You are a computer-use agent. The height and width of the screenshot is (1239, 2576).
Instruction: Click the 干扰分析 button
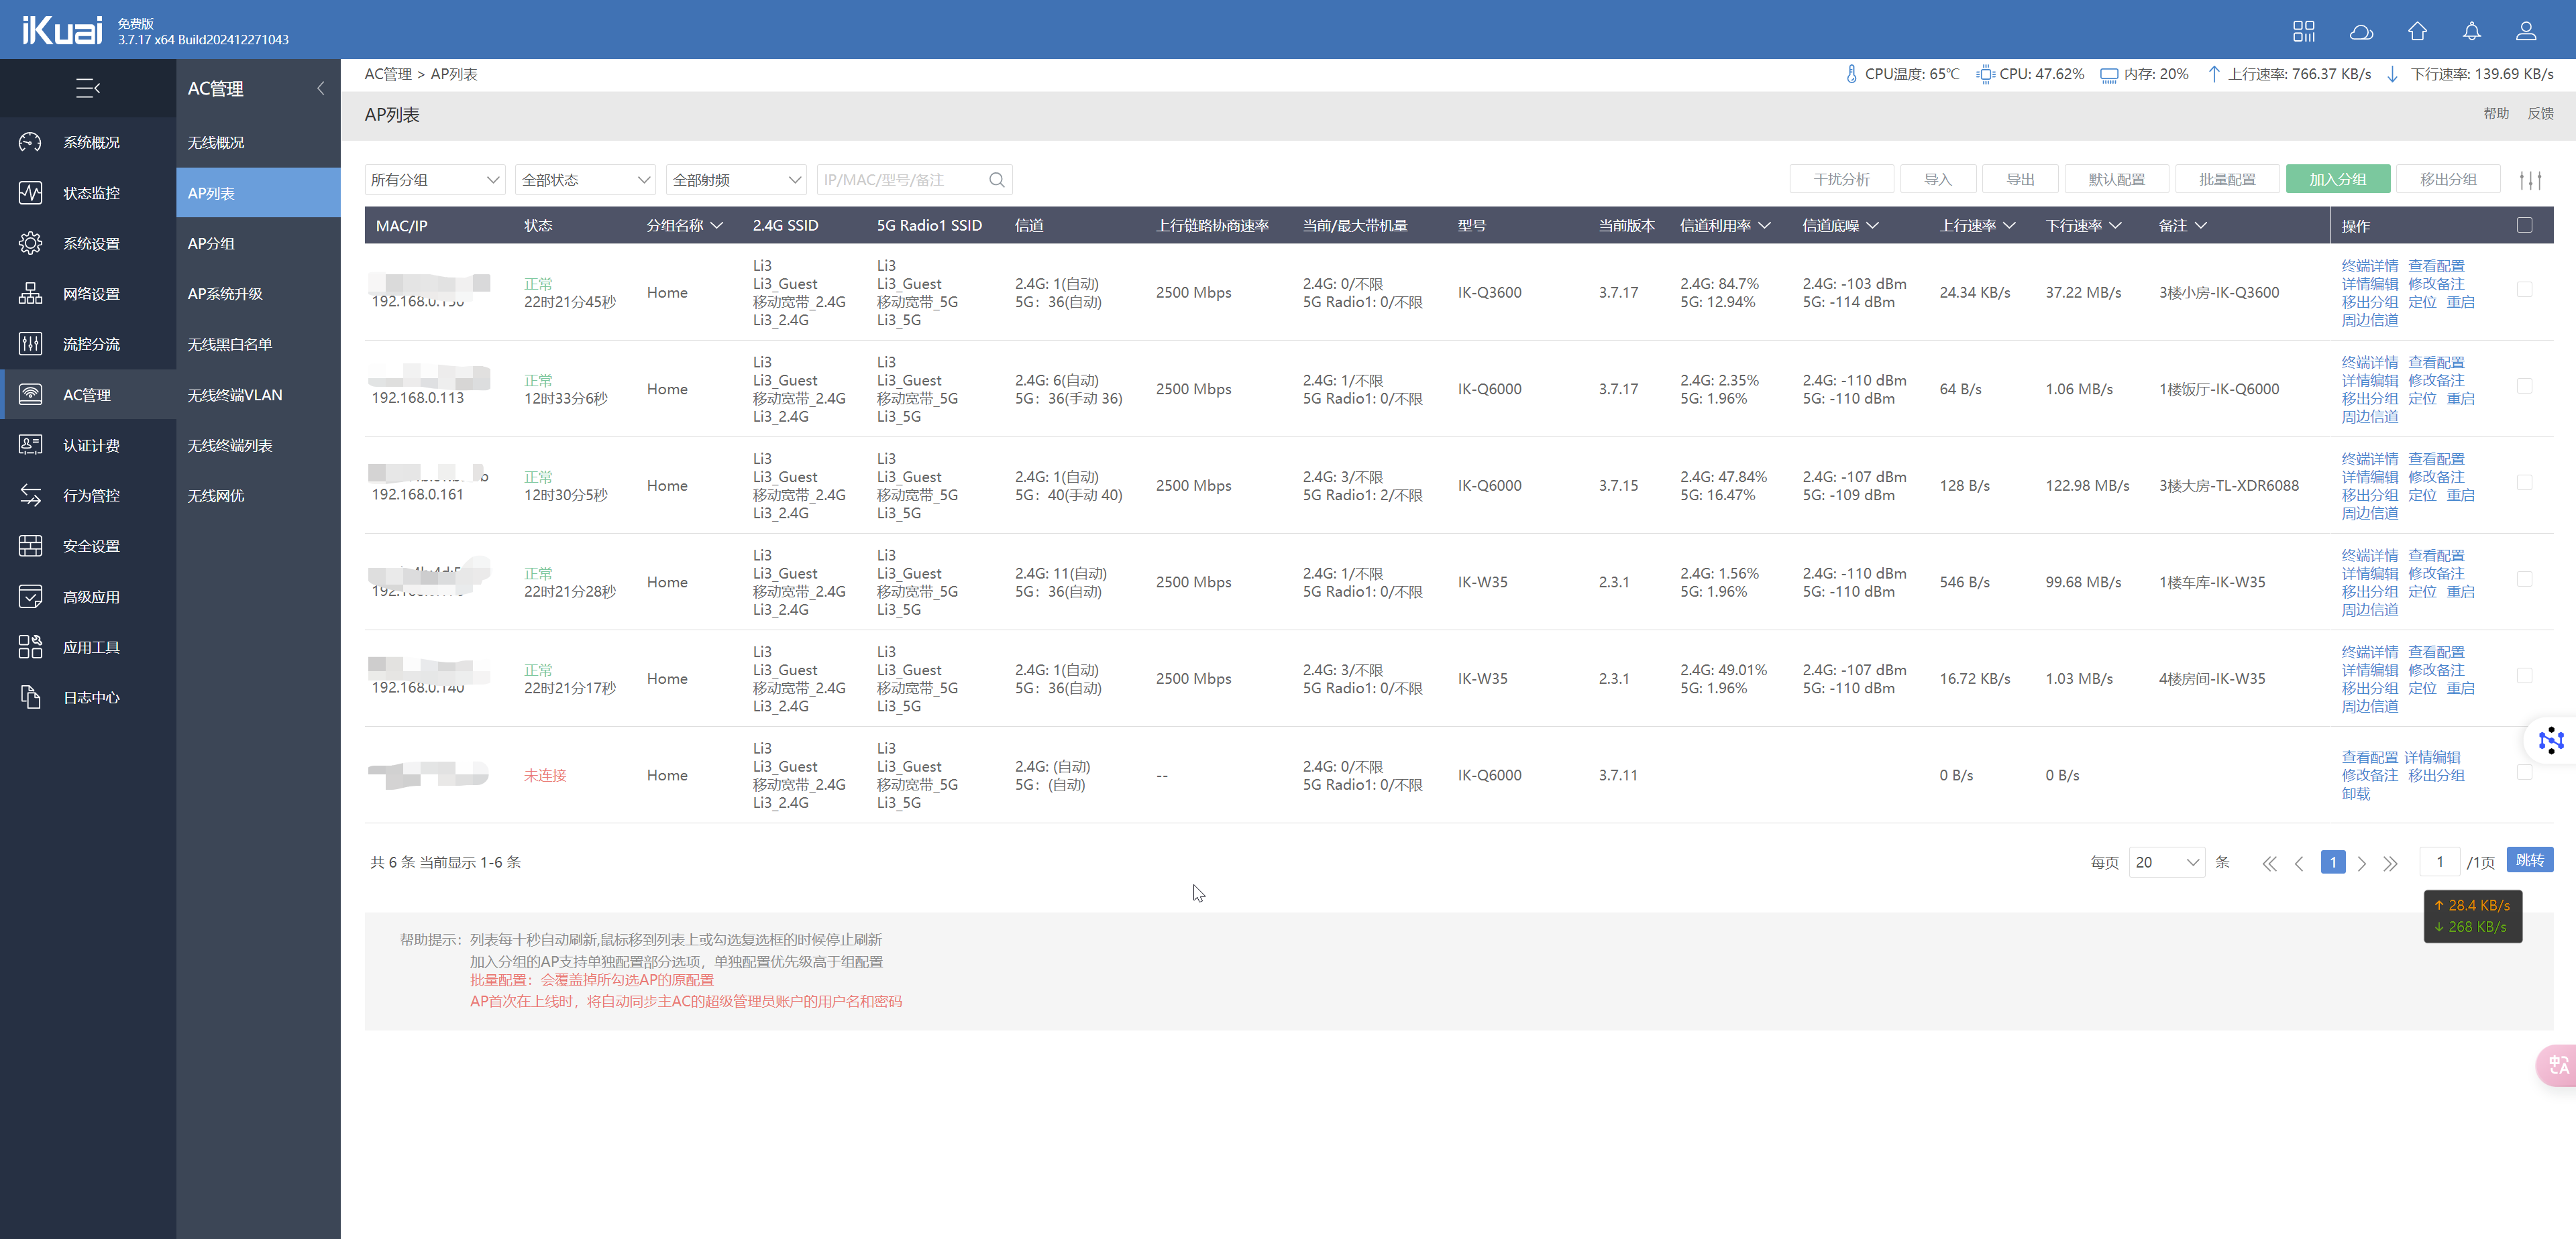[1841, 180]
